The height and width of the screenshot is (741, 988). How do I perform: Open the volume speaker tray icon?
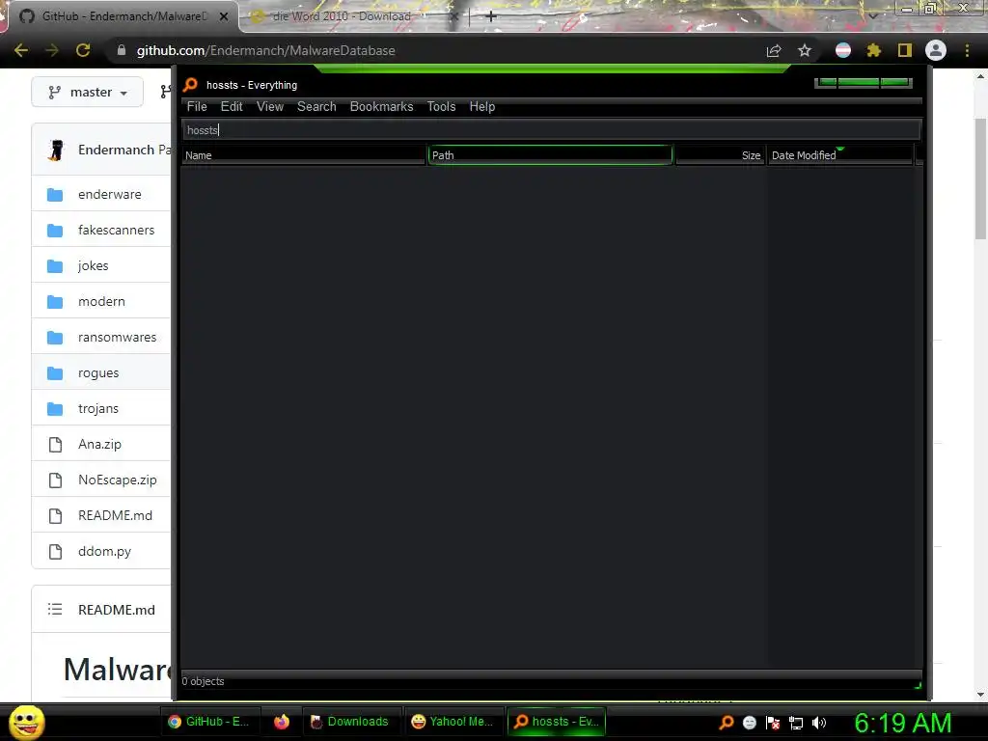(x=819, y=723)
